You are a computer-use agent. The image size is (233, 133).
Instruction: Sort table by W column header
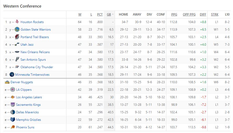pos(80,15)
